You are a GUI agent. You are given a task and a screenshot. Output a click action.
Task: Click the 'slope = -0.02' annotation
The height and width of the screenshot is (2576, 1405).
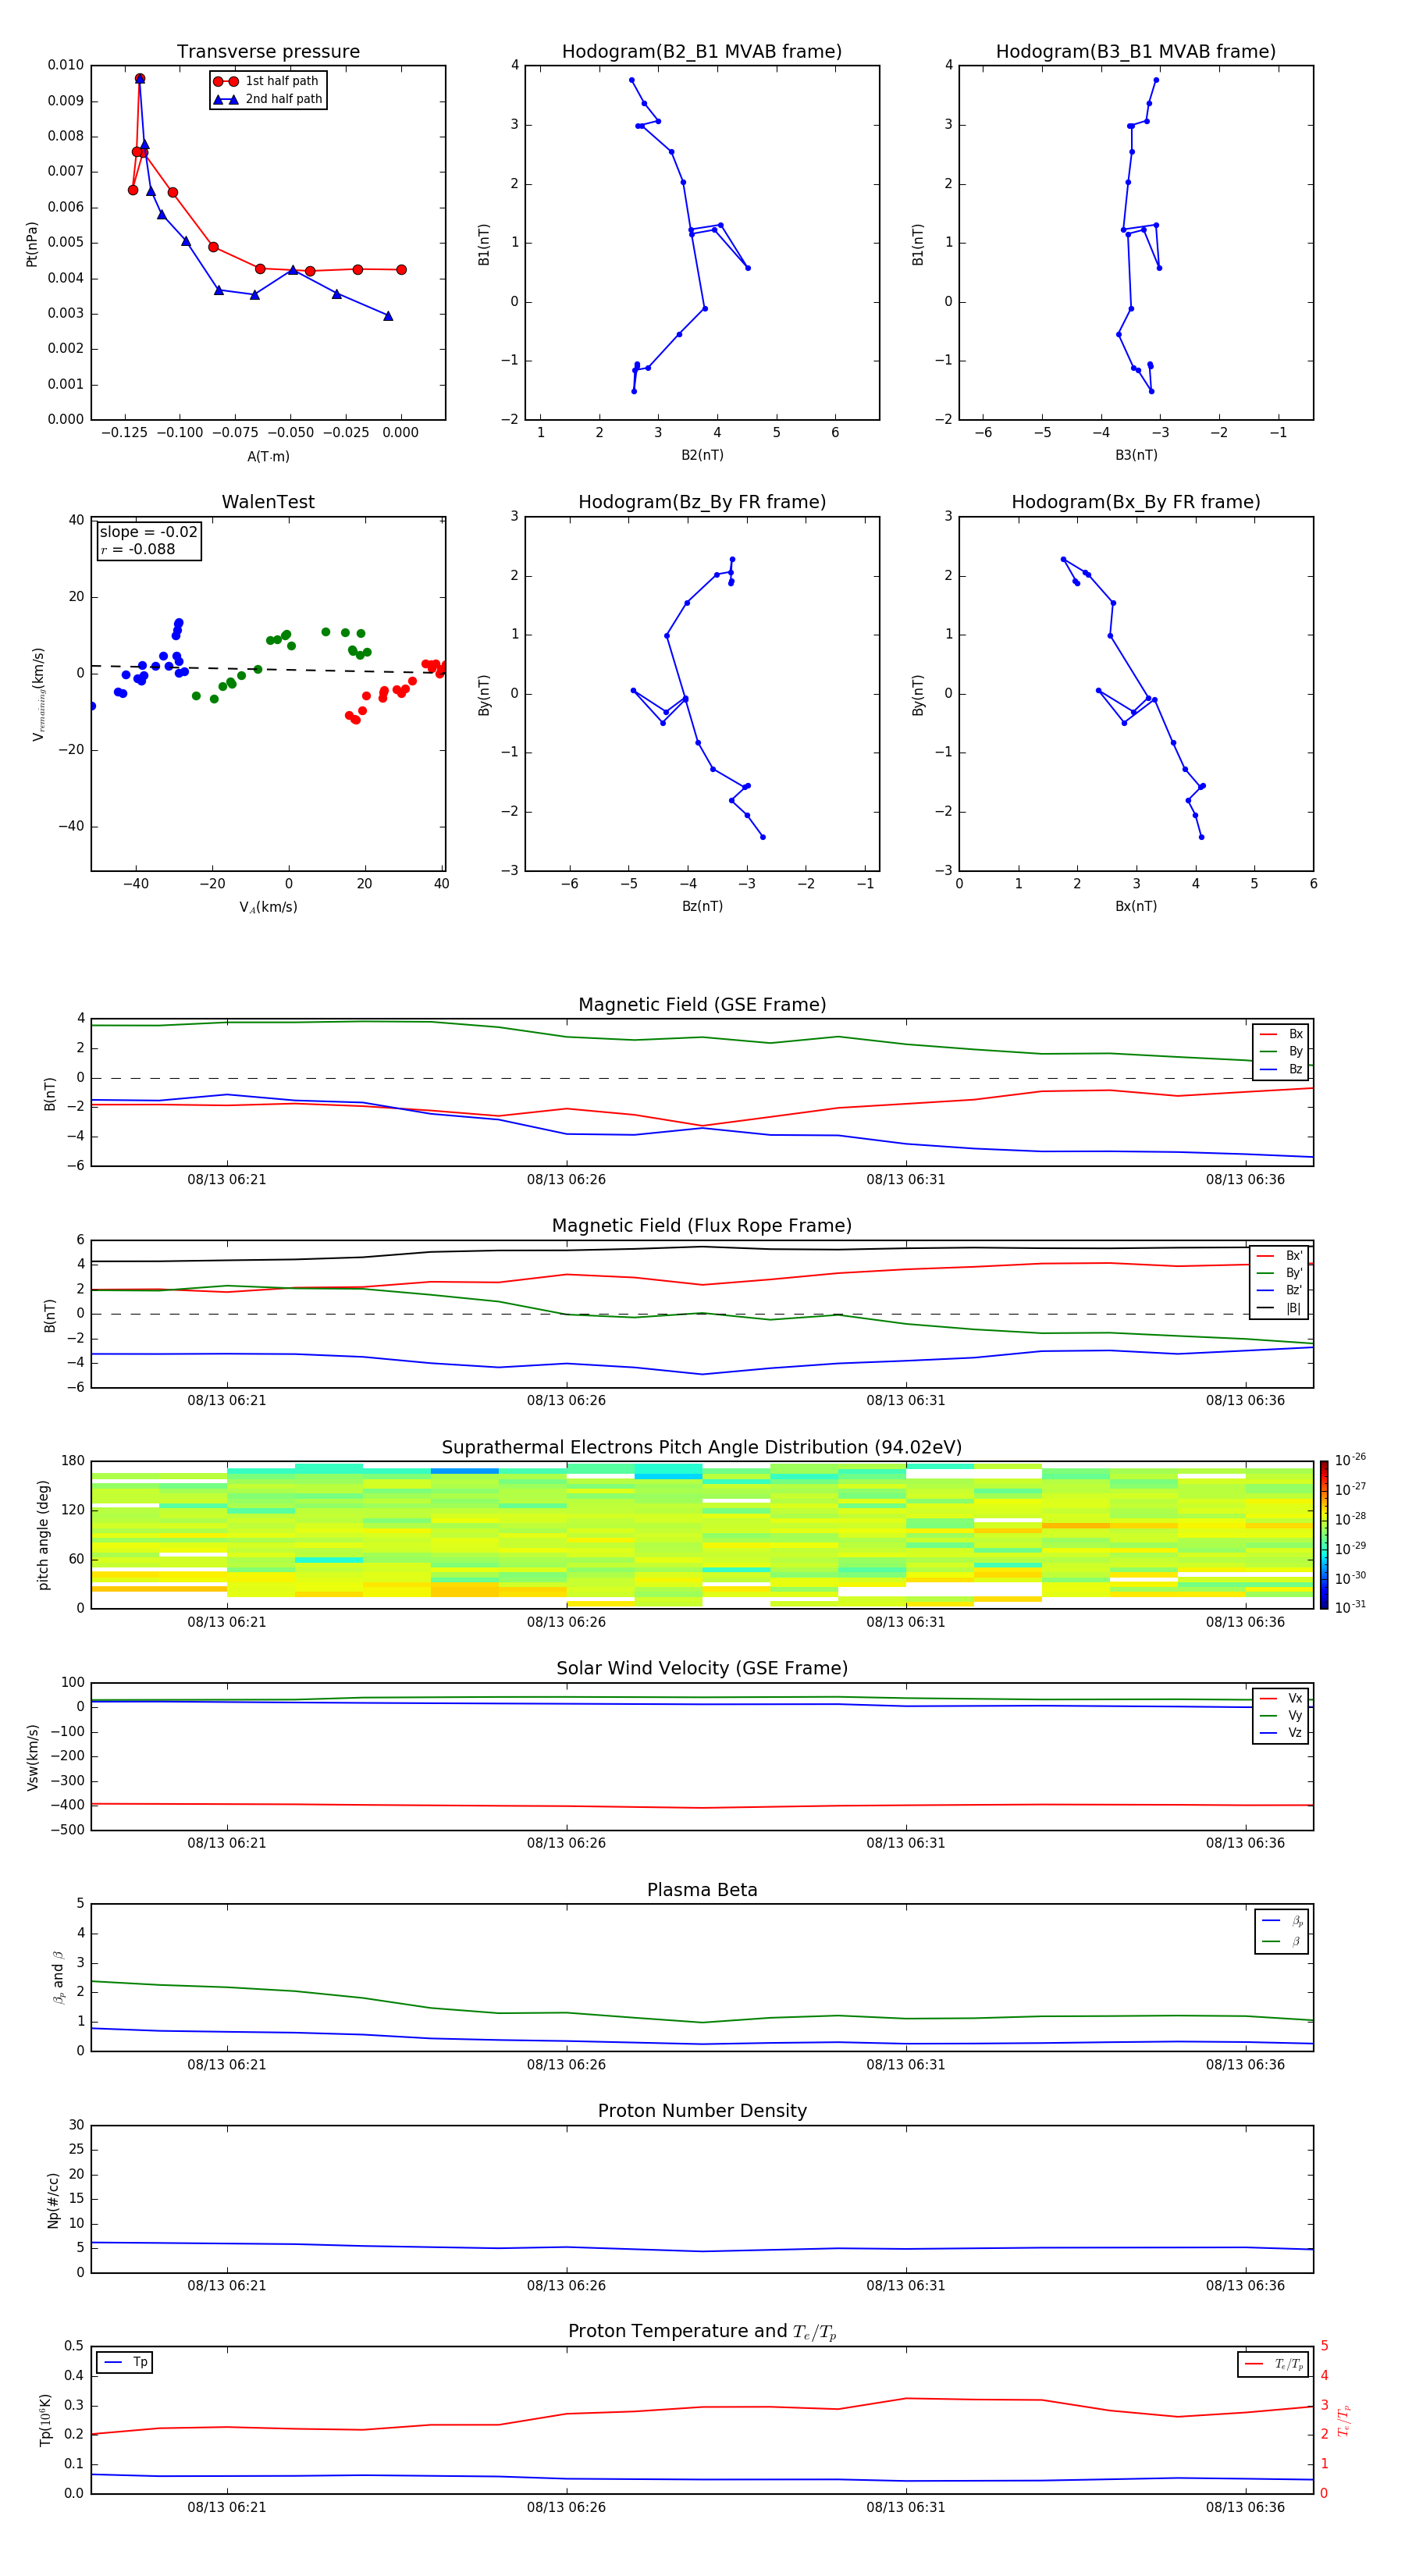point(148,532)
